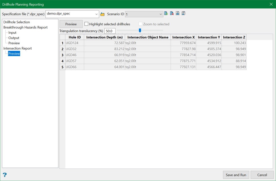Click the browse specification file folder icon
The width and height of the screenshot is (276, 181).
102,14
